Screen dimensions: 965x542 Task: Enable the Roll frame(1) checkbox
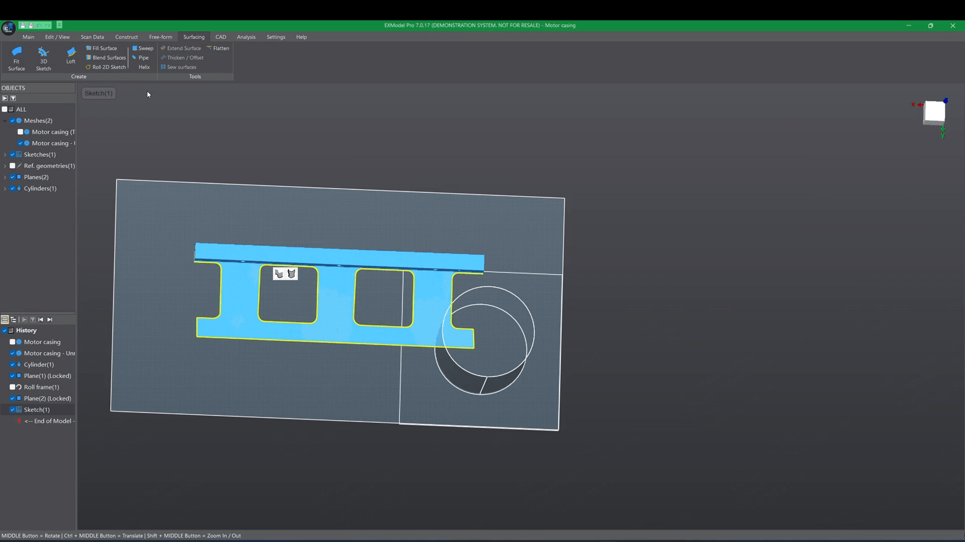coord(13,387)
